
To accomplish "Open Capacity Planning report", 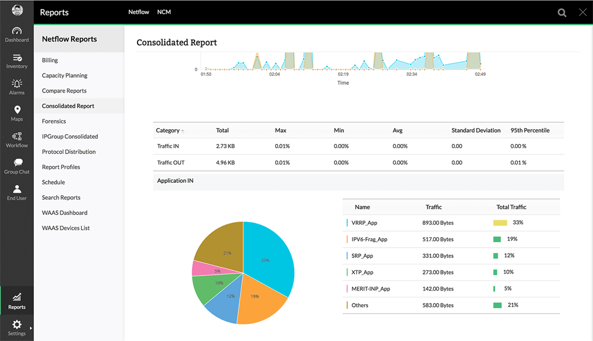I will tap(65, 75).
